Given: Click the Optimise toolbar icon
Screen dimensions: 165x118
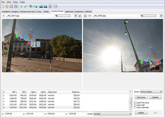Looking at the screenshot, I should click(x=55, y=7).
